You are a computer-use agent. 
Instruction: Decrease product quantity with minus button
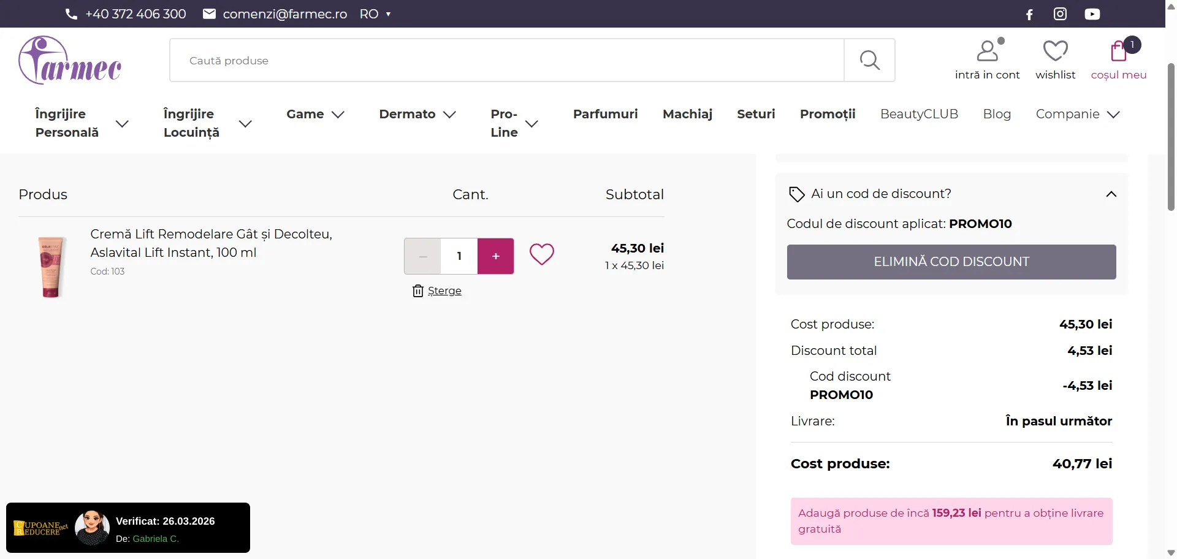tap(422, 256)
